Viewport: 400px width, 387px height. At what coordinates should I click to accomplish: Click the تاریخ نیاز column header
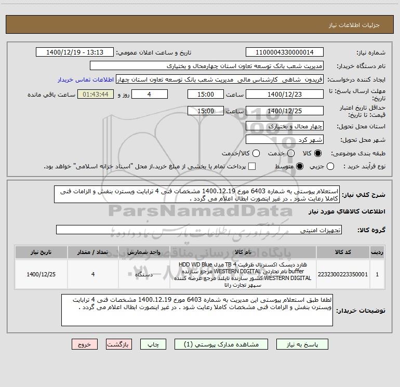[x=41, y=252]
